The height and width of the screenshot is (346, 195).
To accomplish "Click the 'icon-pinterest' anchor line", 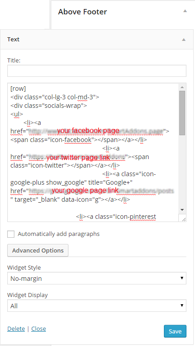I will point(116,217).
